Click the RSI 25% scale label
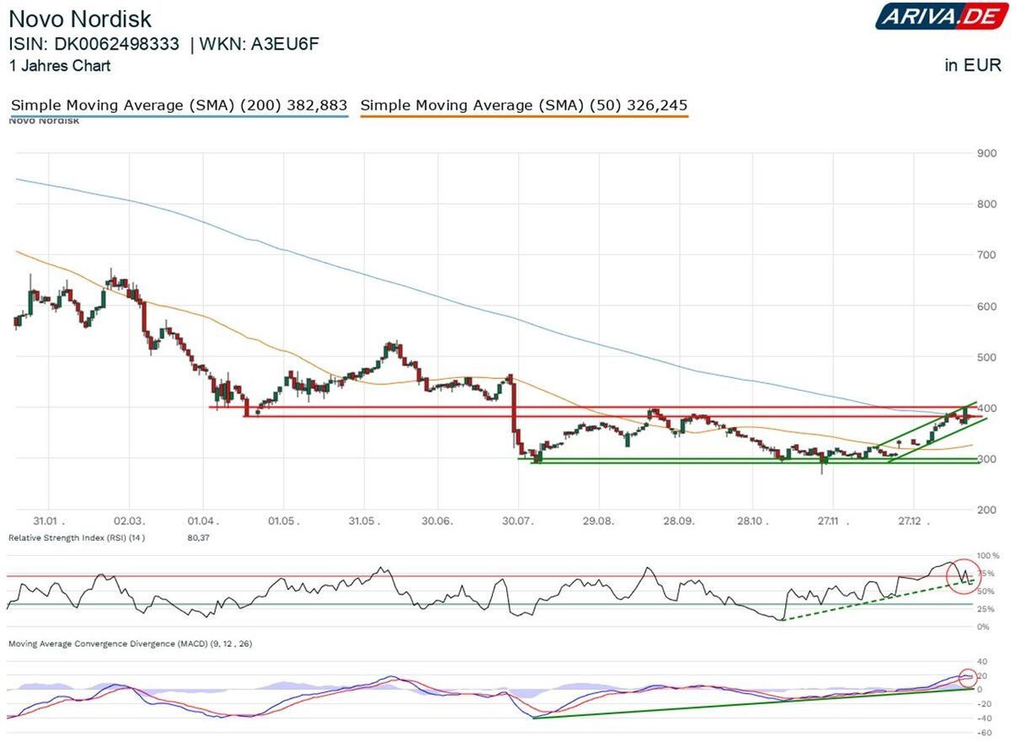1011x742 pixels. coord(987,609)
